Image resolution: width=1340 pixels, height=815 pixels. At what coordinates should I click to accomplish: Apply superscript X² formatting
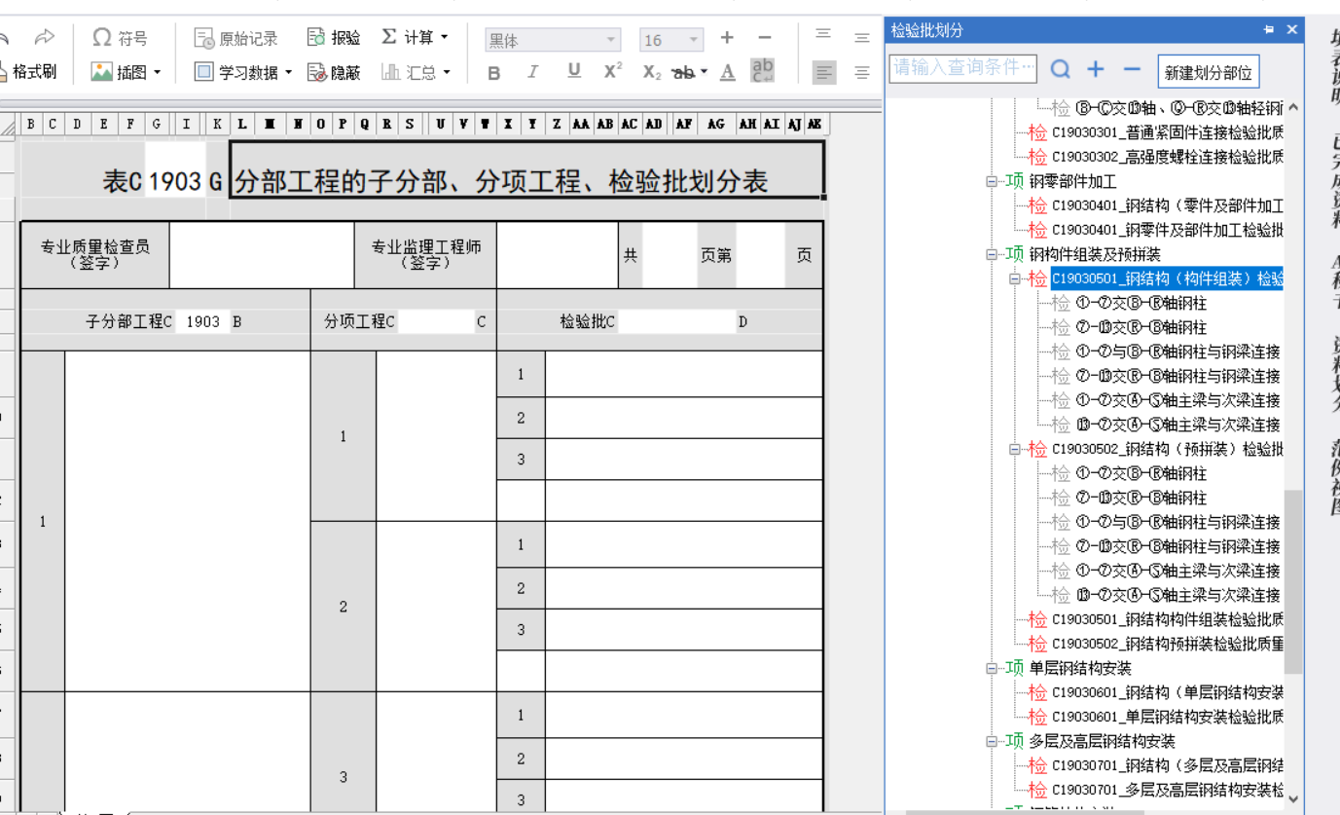613,71
